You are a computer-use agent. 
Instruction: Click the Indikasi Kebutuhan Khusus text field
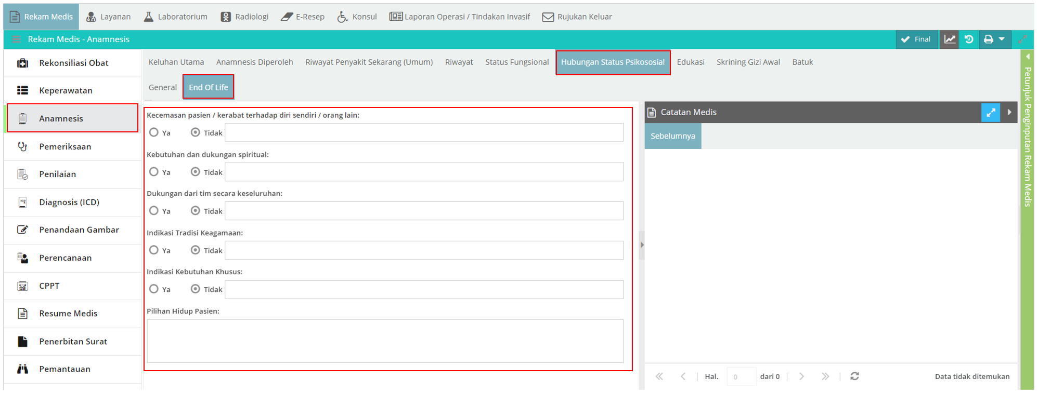[x=424, y=290]
